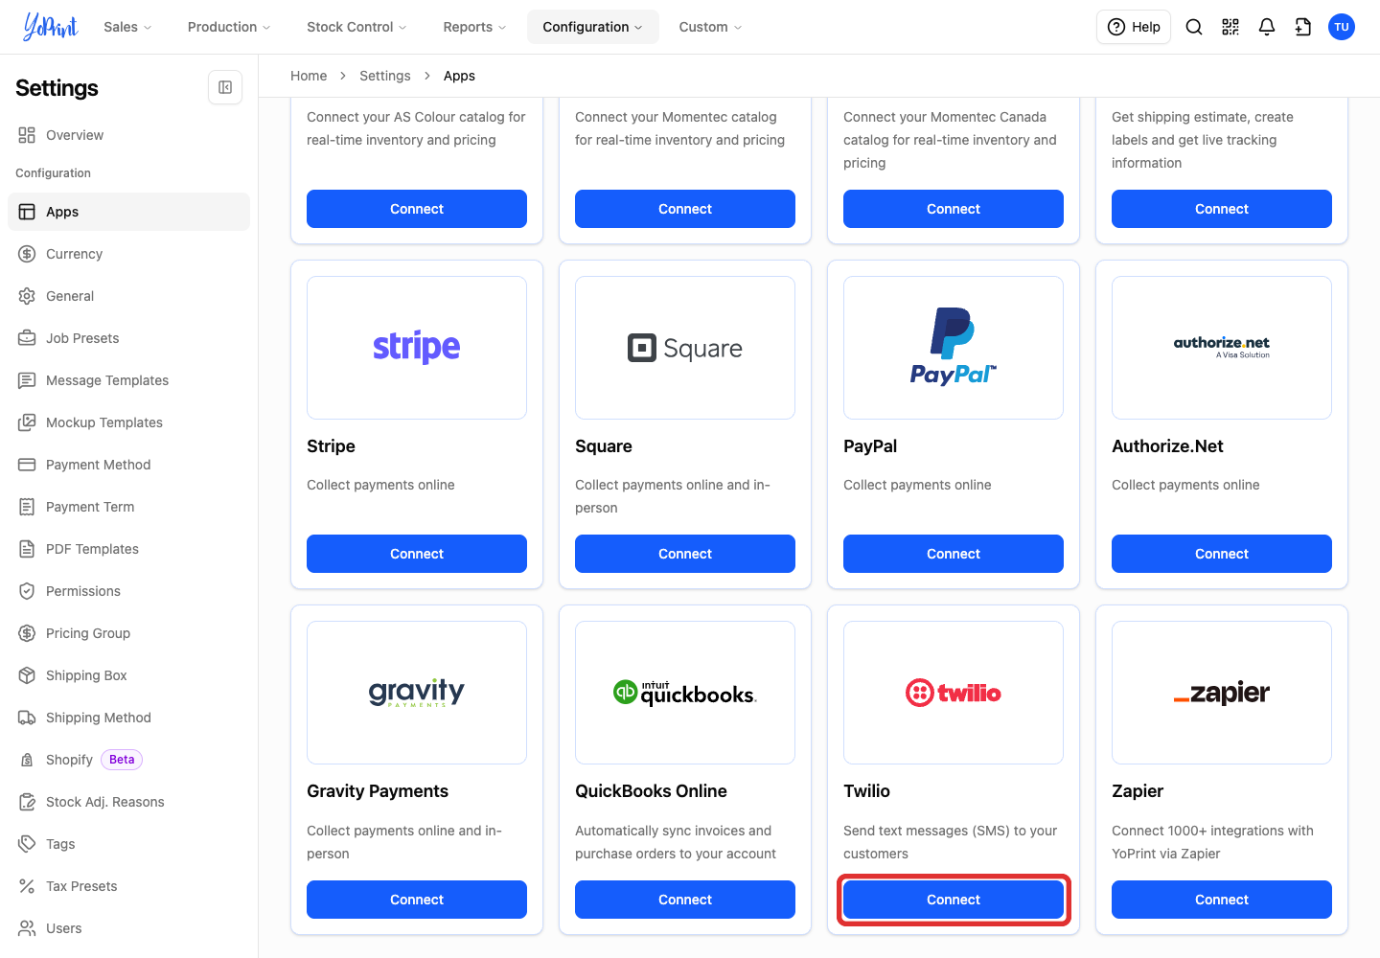
Task: Click the Job Presets inbox icon
Action: (x=27, y=338)
